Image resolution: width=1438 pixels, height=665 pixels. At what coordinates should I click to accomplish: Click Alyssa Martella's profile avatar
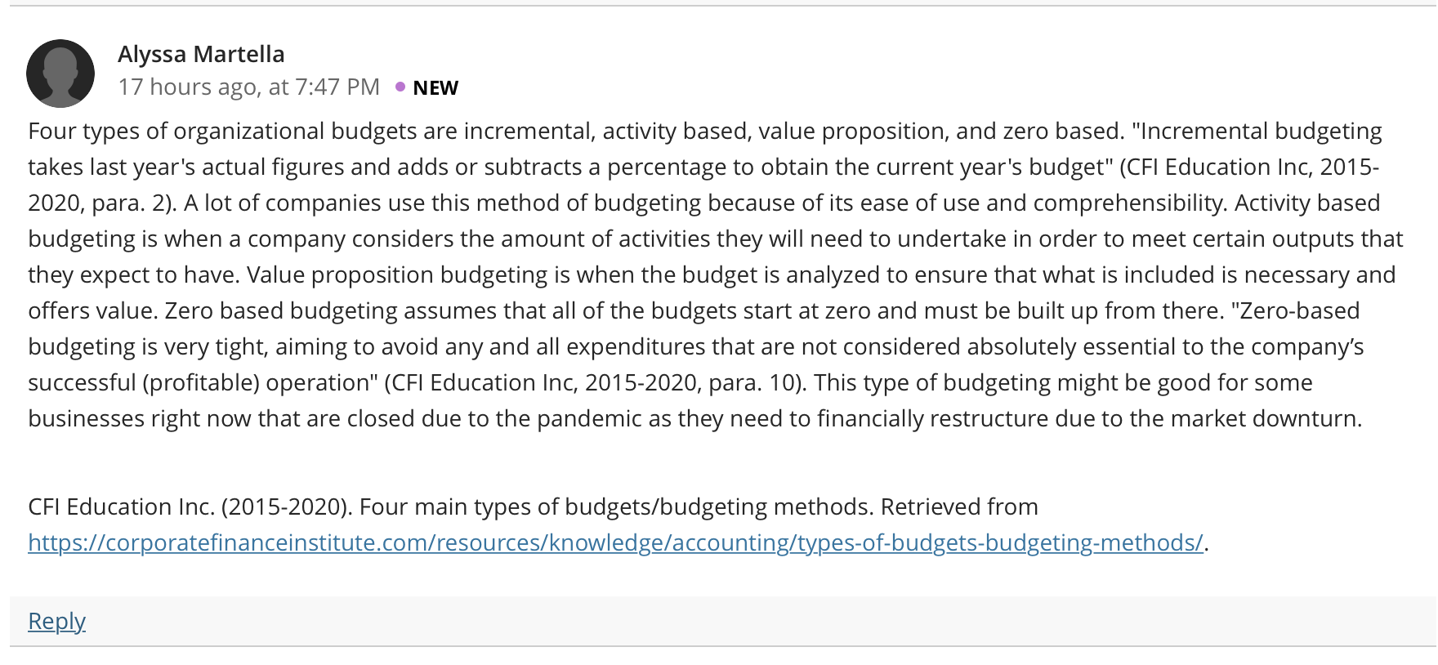click(x=60, y=74)
